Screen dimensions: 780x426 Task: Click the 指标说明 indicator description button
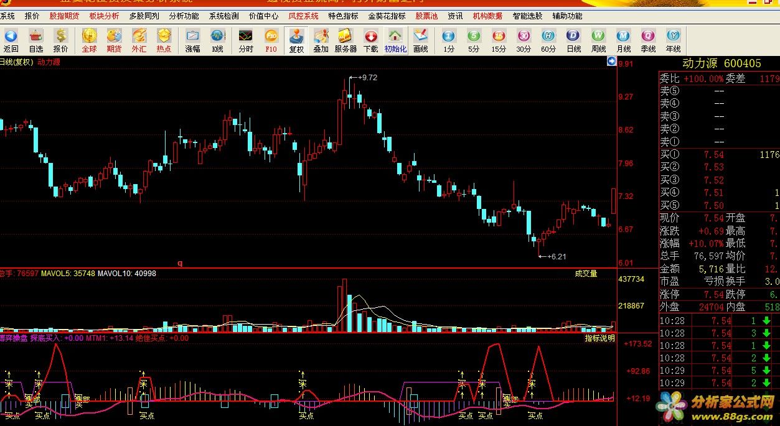[600, 338]
